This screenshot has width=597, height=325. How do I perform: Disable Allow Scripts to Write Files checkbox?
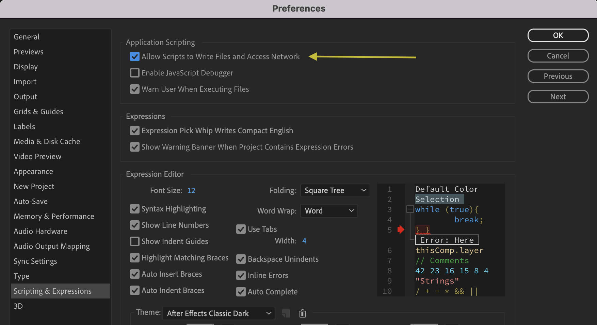[135, 56]
